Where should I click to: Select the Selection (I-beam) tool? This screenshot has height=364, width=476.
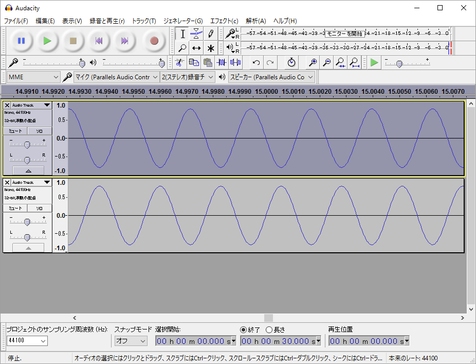click(182, 34)
